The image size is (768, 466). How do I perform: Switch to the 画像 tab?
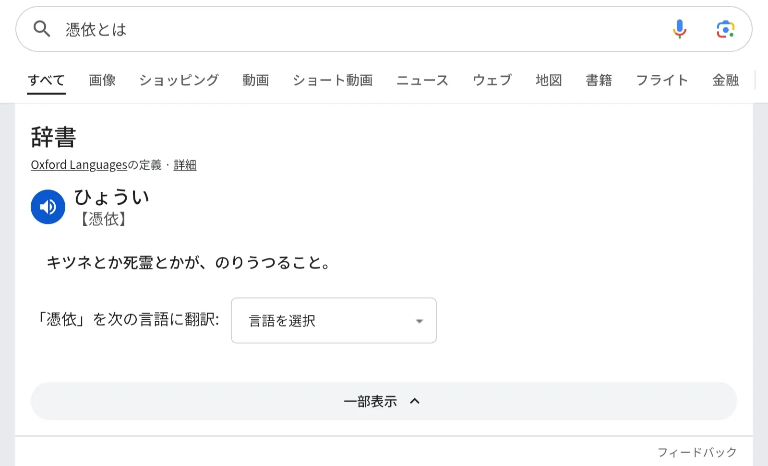coord(102,80)
